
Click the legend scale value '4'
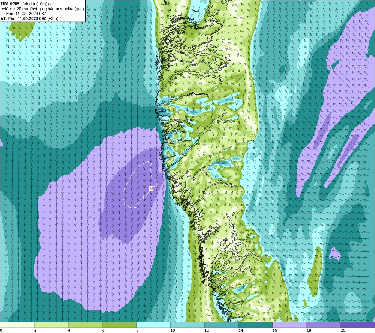pos(69,330)
